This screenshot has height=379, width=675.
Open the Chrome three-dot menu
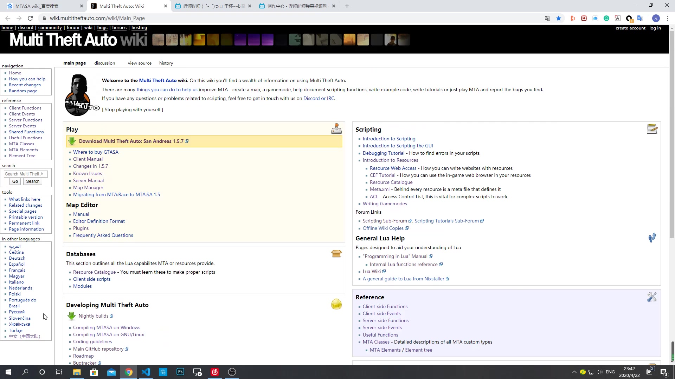[x=667, y=18]
